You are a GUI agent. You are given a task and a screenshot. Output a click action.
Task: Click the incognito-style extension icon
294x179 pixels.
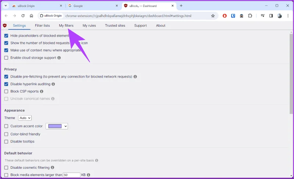tap(241, 16)
